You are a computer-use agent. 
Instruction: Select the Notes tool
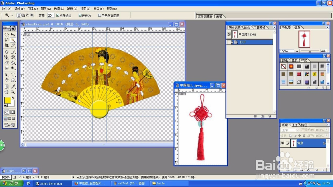click(x=7, y=87)
